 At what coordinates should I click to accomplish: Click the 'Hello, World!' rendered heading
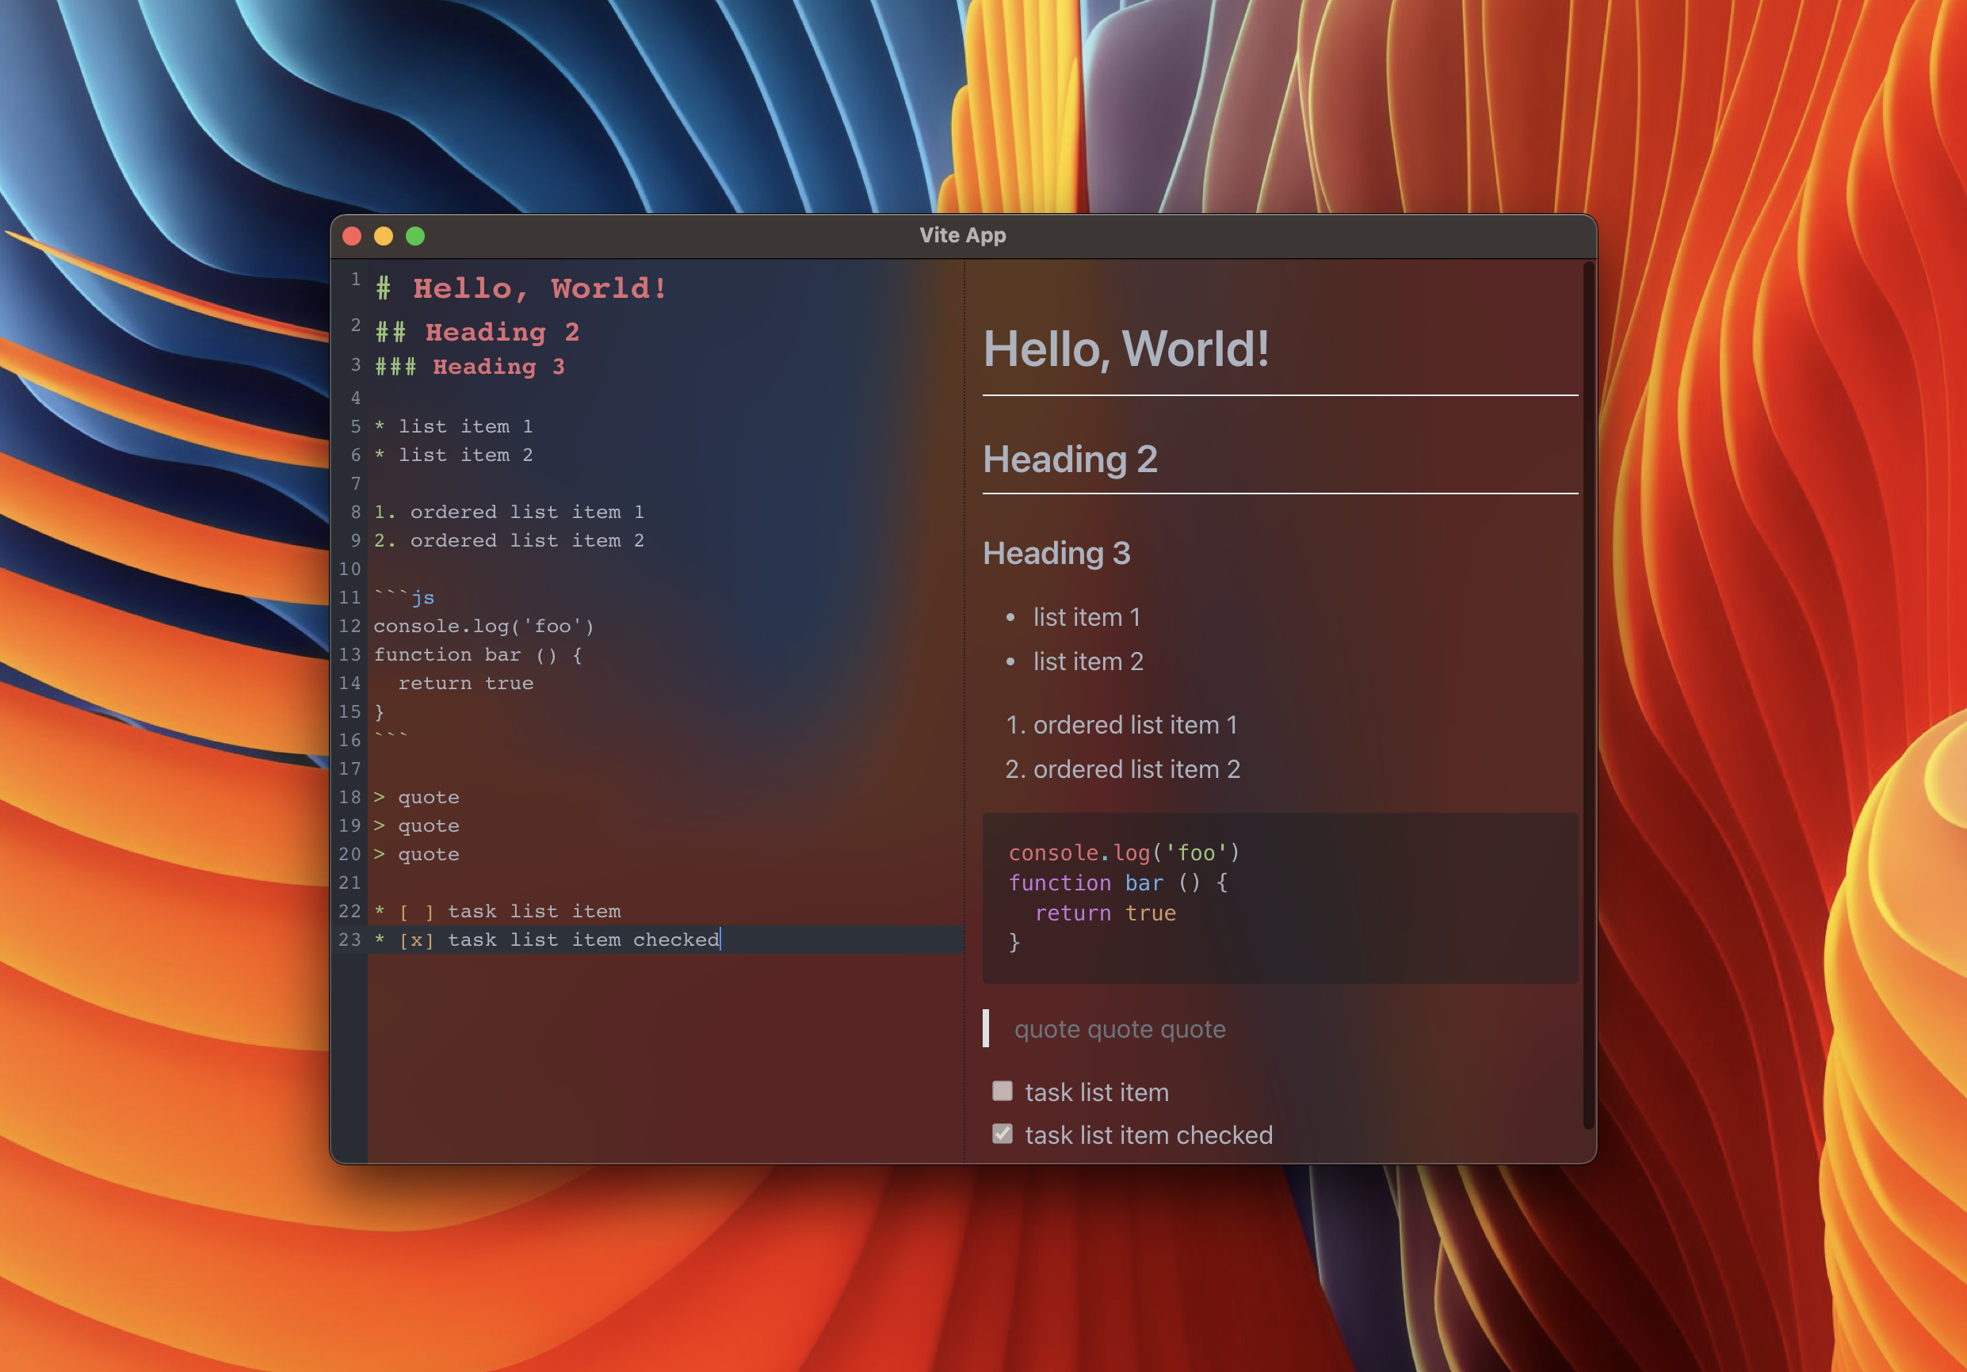[1125, 349]
